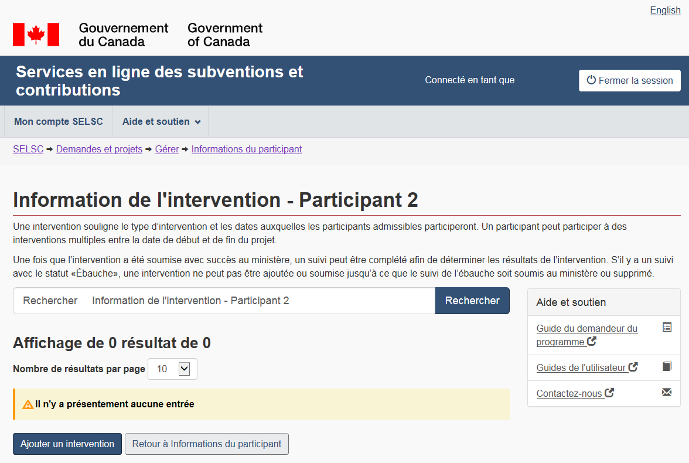Click the envelope icon beside Contactez-nous

coord(667,392)
